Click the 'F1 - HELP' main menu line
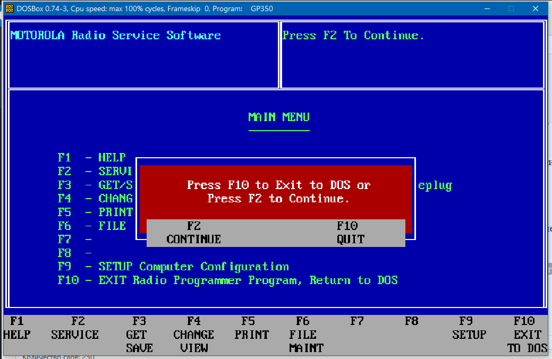 click(x=92, y=157)
